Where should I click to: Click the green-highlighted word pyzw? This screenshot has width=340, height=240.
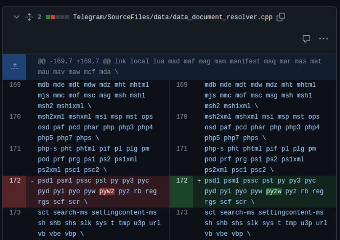click(x=274, y=191)
